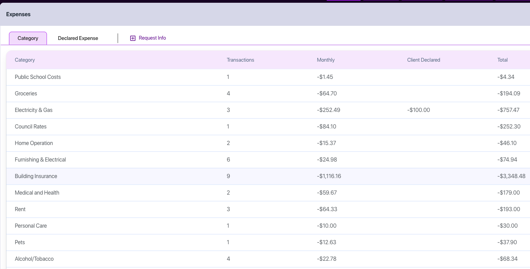This screenshot has height=269, width=530.
Task: Open the Electricity & Gas category
Action: [x=33, y=110]
